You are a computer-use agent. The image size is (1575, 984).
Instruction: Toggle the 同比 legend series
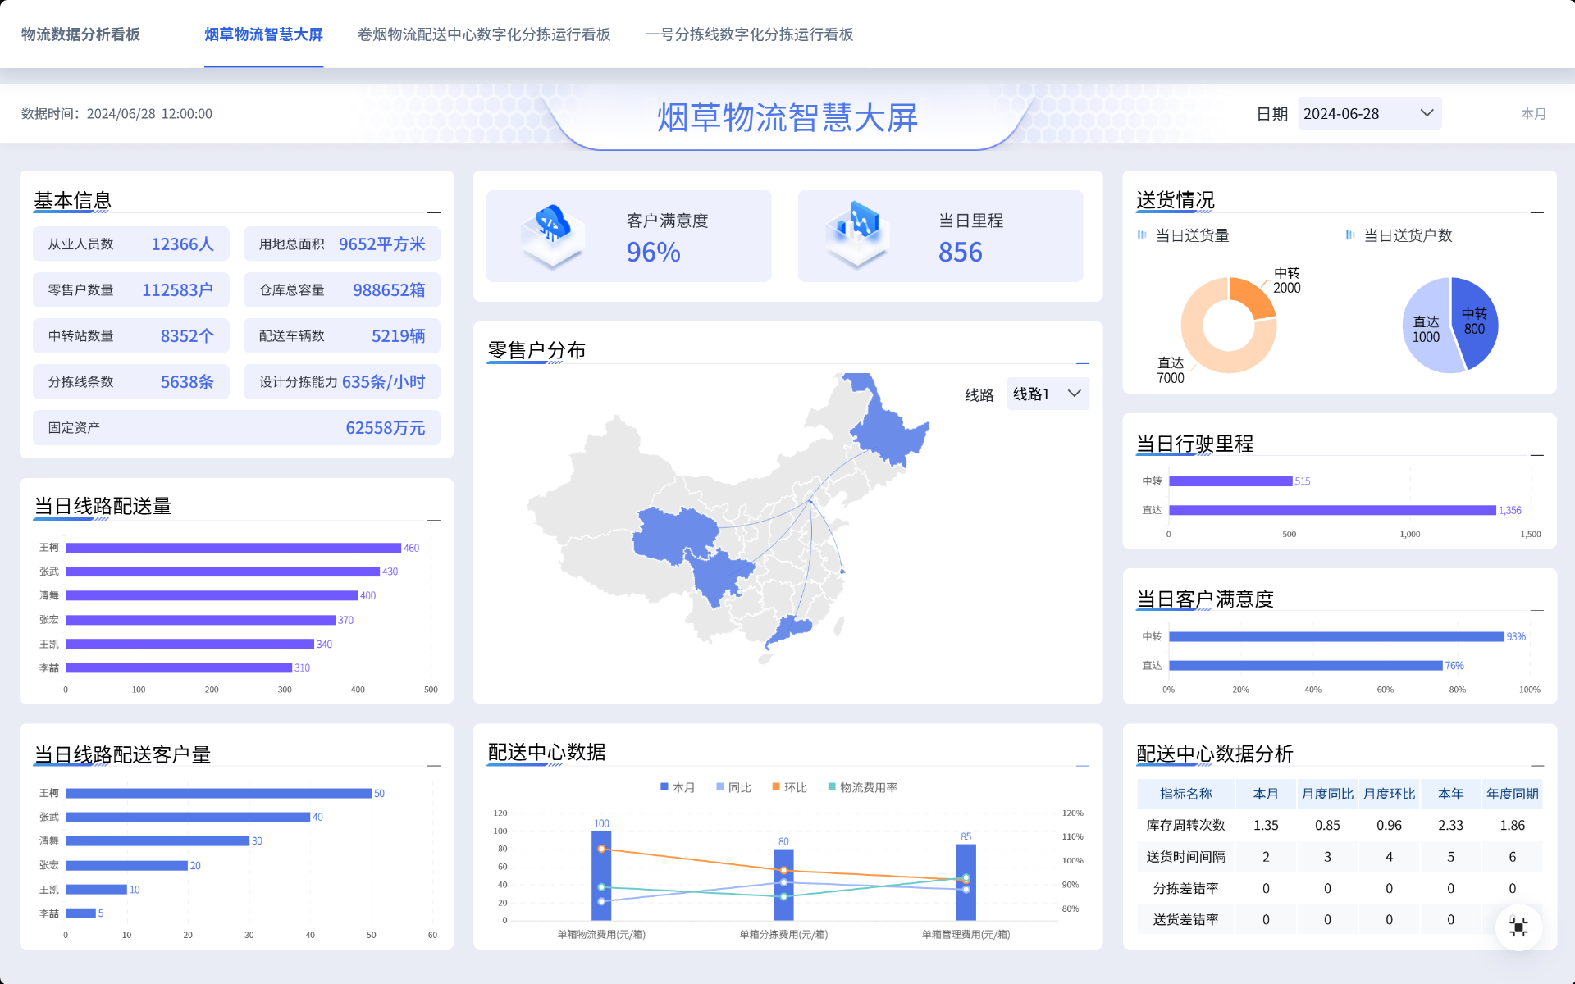point(733,787)
